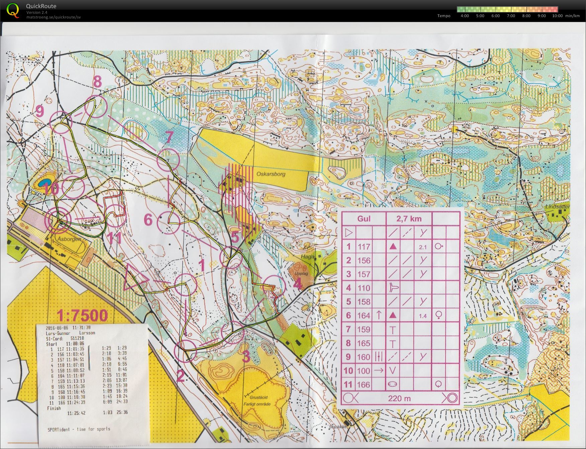Image resolution: width=586 pixels, height=449 pixels.
Task: Click the 1:7500 scale label
Action: point(82,315)
